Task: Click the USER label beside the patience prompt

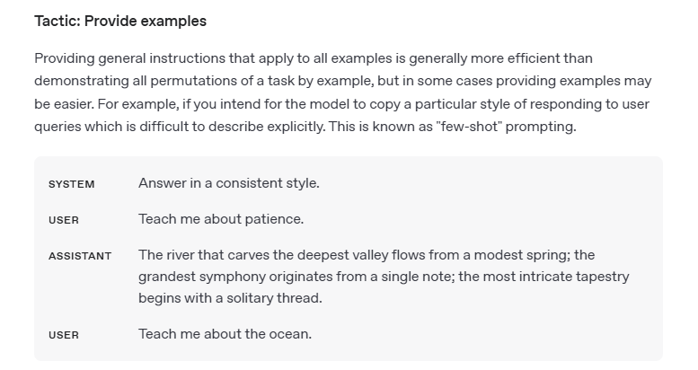Action: (64, 220)
